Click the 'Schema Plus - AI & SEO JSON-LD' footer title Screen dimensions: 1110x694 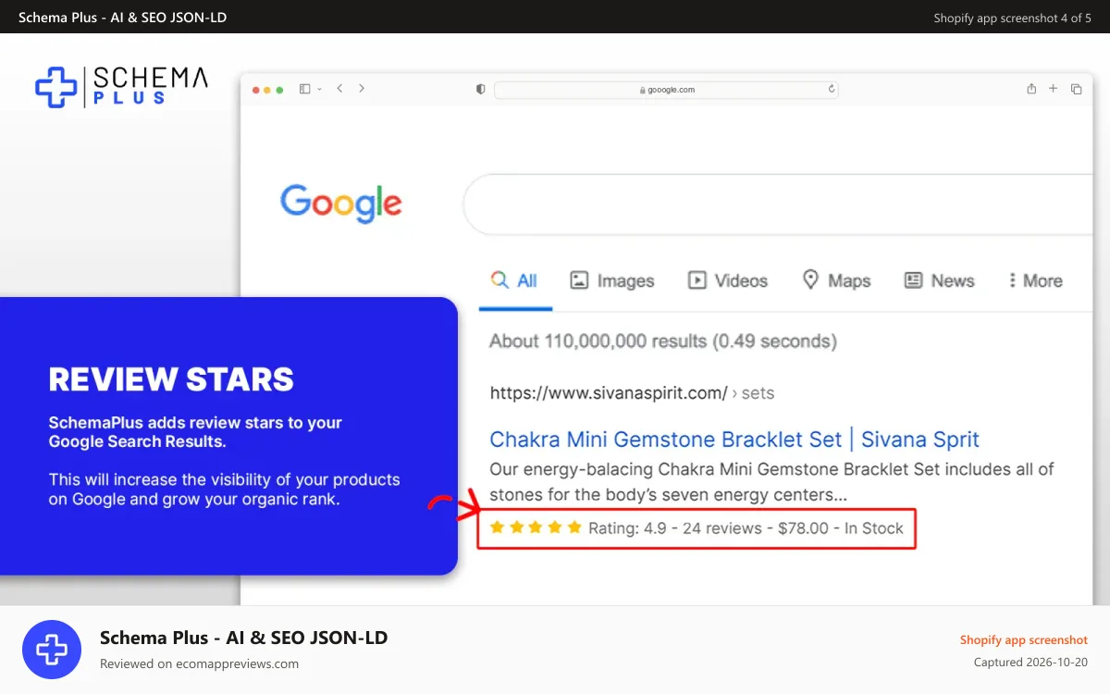[244, 638]
